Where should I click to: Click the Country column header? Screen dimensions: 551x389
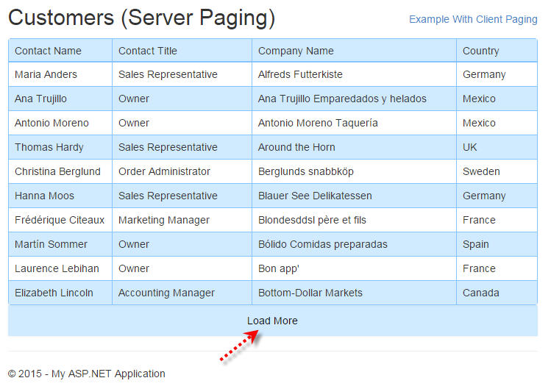497,51
